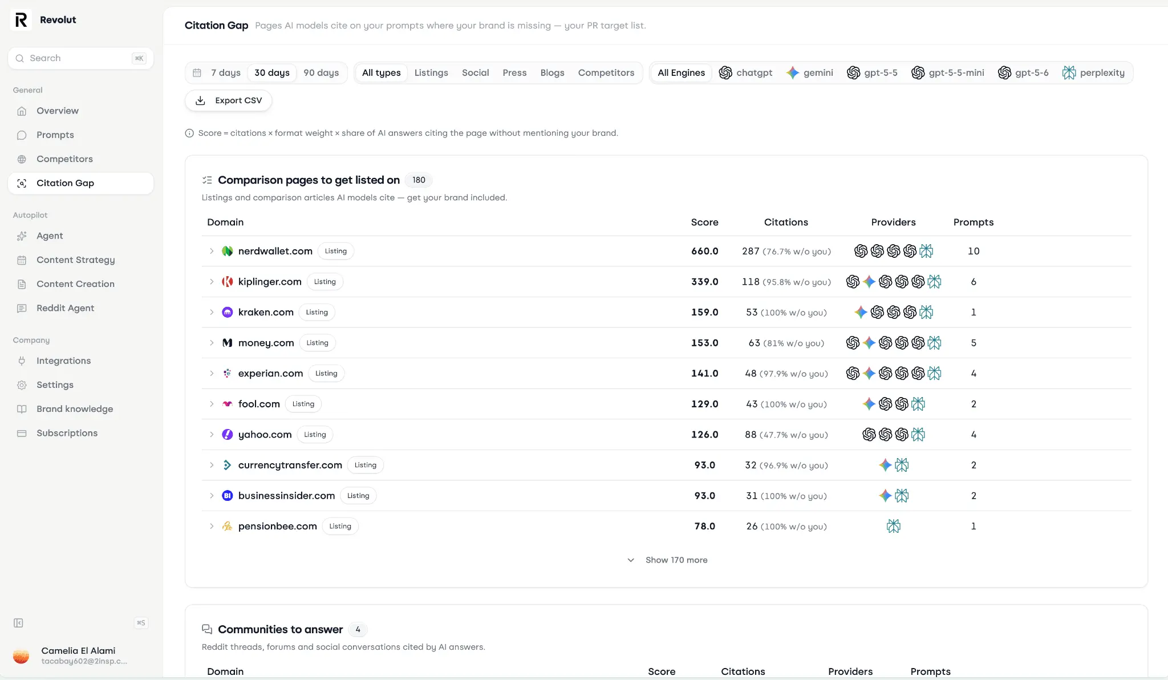Switch to the Press type tab
This screenshot has width=1168, height=680.
(514, 73)
